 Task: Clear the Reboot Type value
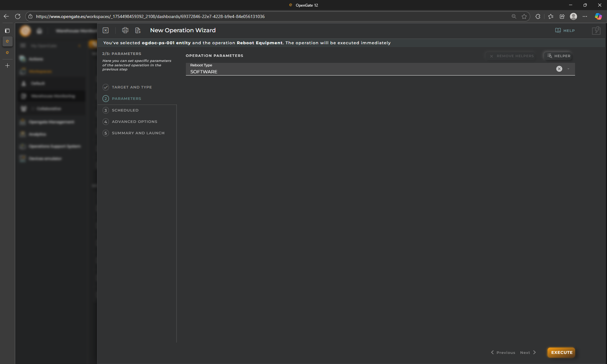(559, 69)
